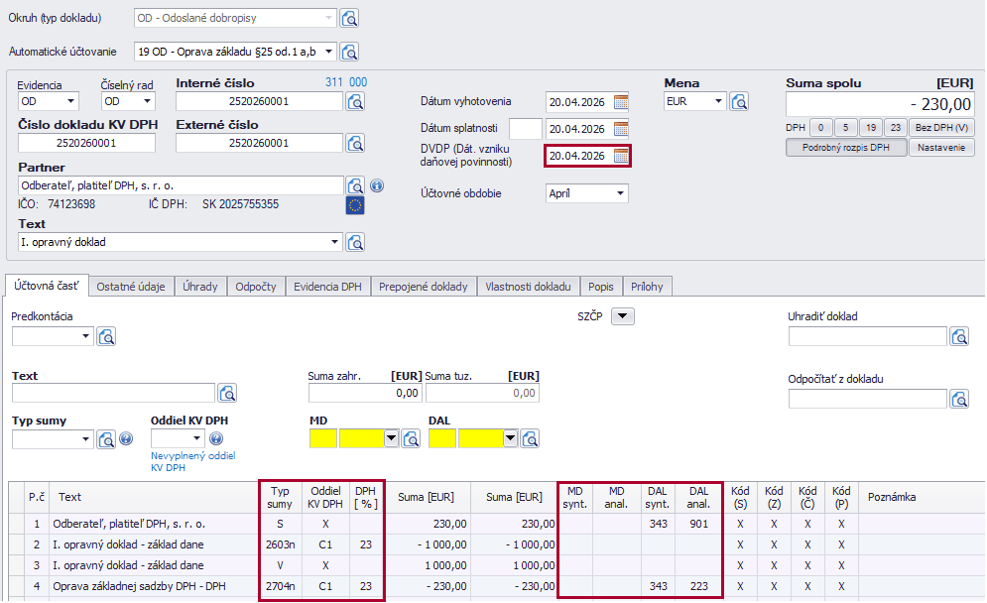The width and height of the screenshot is (987, 603).
Task: Click the Interné číslo input field
Action: 259,101
